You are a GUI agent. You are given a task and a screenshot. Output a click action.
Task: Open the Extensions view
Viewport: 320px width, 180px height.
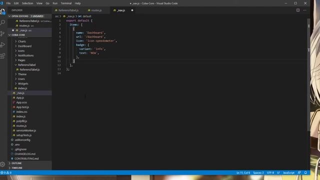click(2, 55)
